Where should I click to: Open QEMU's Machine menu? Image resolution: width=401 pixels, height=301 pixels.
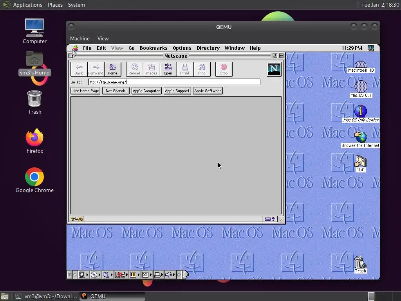point(80,39)
